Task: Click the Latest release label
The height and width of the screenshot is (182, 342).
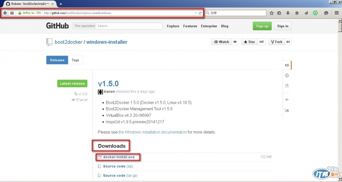Action: (x=72, y=83)
